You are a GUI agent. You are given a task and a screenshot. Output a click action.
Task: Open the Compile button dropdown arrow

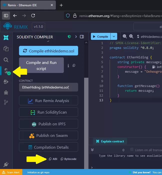tap(114, 37)
